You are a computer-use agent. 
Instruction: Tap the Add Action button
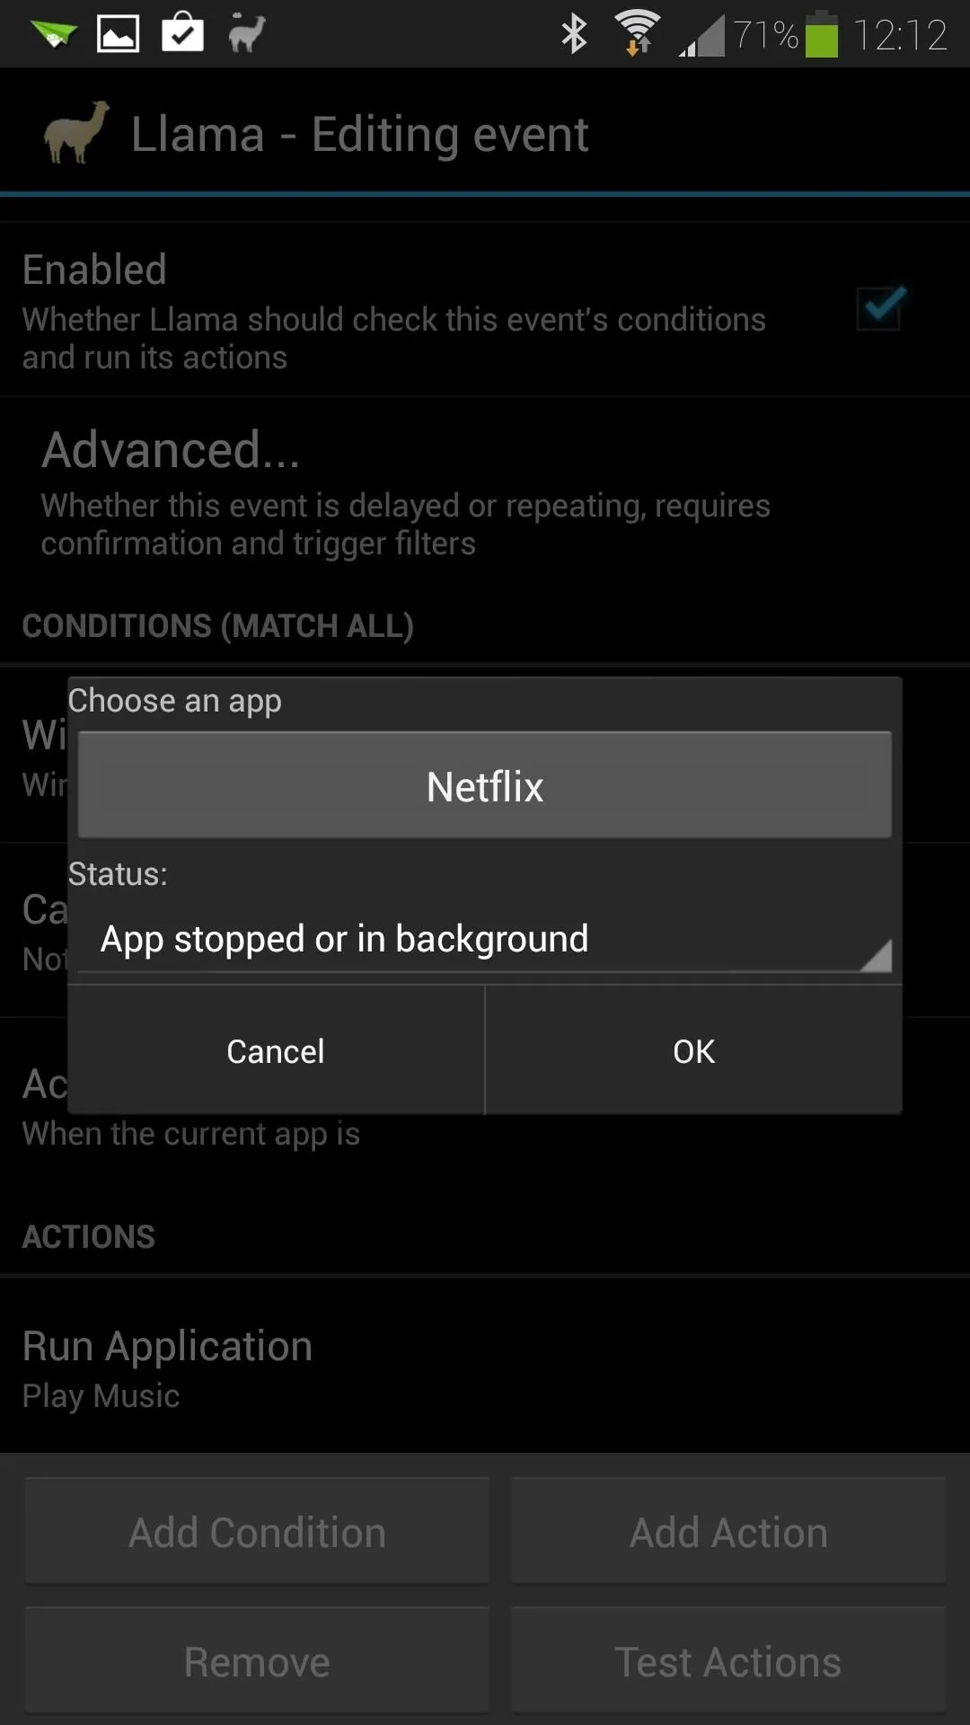click(x=728, y=1532)
